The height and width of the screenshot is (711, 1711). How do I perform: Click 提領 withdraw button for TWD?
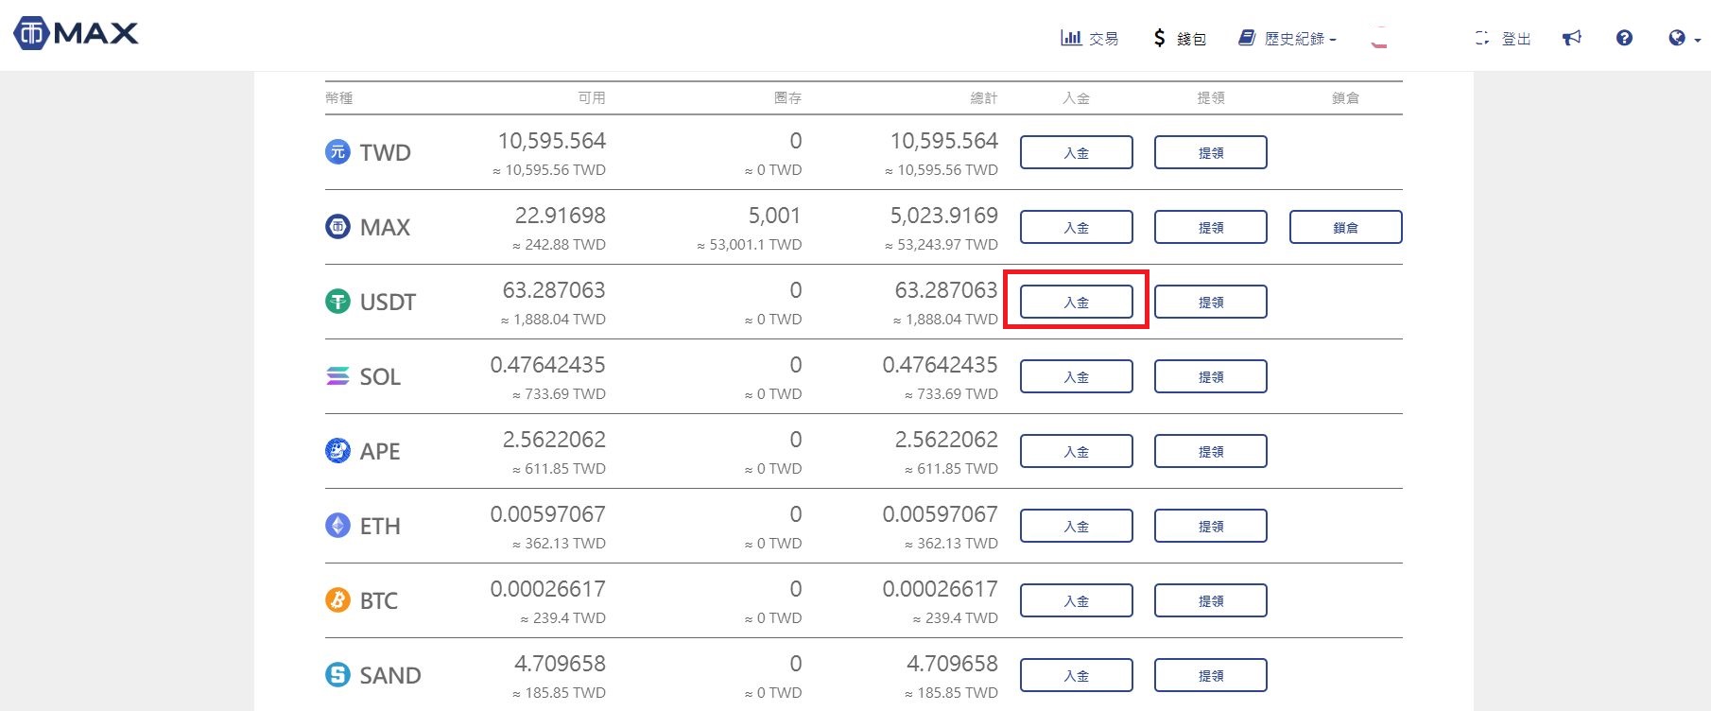point(1211,152)
